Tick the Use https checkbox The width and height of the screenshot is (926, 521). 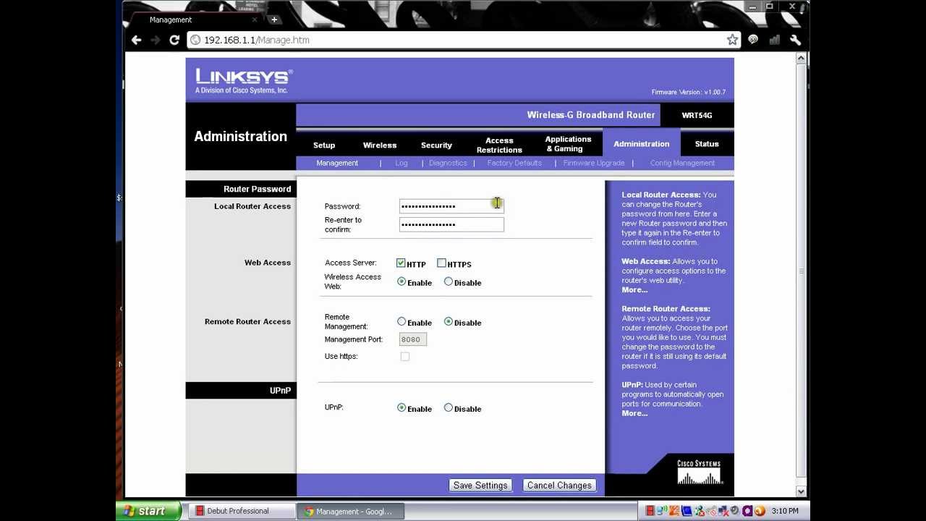[x=405, y=357]
